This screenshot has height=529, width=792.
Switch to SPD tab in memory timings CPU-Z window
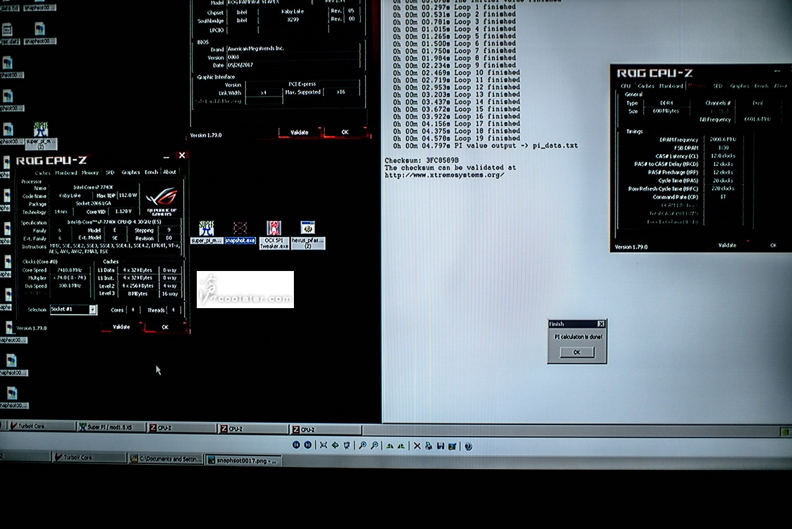(718, 86)
